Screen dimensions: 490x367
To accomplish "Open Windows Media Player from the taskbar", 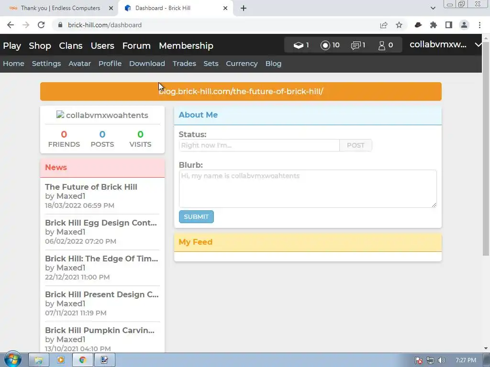I will (x=61, y=360).
